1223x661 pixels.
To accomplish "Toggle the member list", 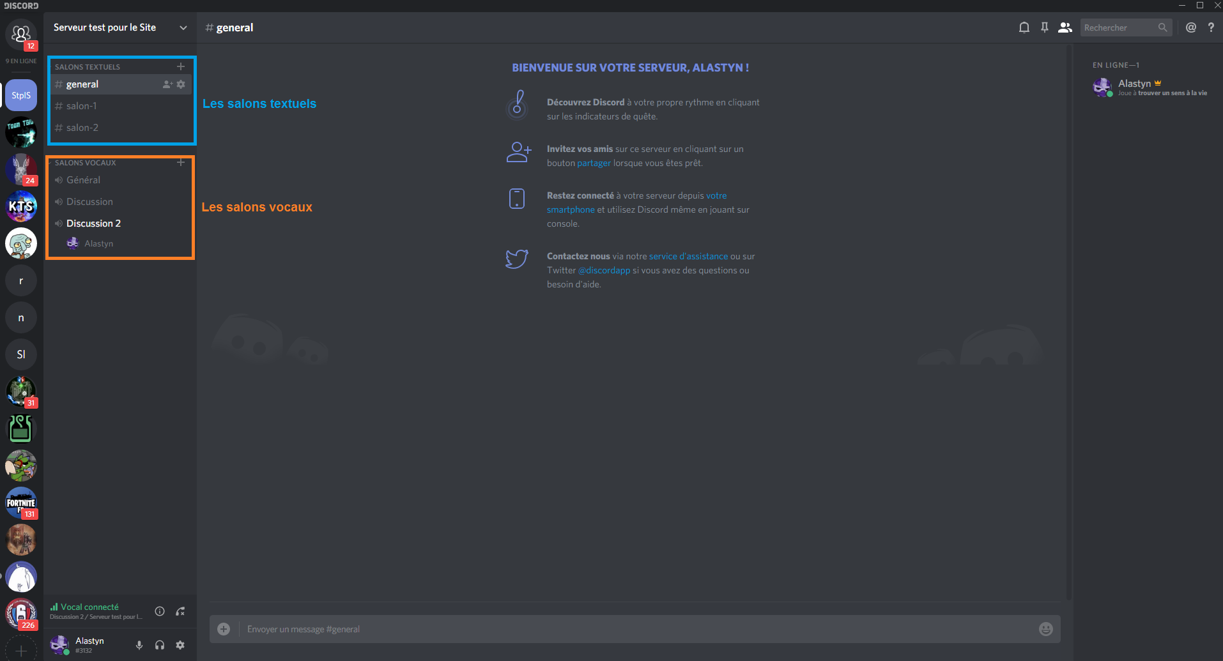I will click(x=1065, y=27).
